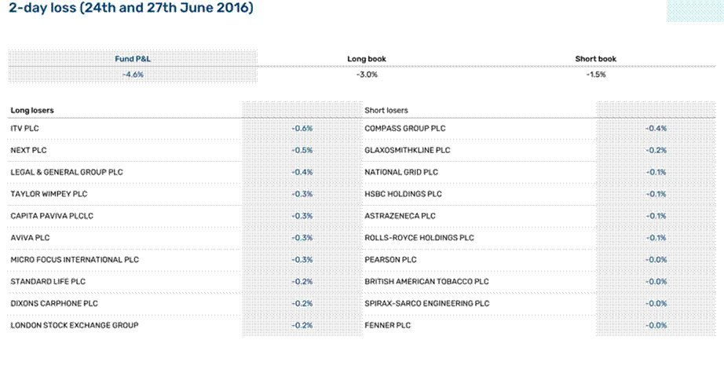This screenshot has height=391, width=724.
Task: Click the 'DIXONS CARPHONE PLC' name
Action: [x=54, y=303]
